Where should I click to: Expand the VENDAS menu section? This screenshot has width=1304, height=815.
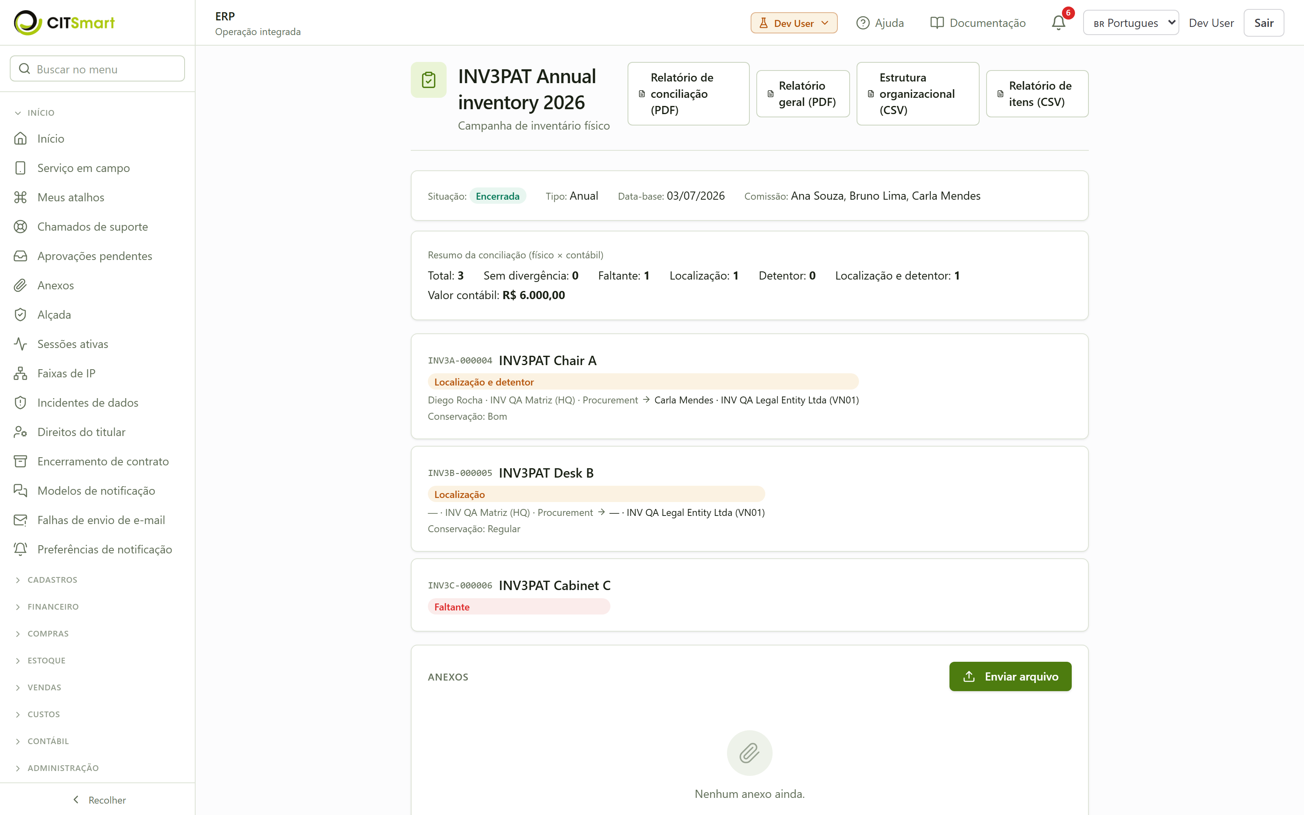(x=38, y=687)
